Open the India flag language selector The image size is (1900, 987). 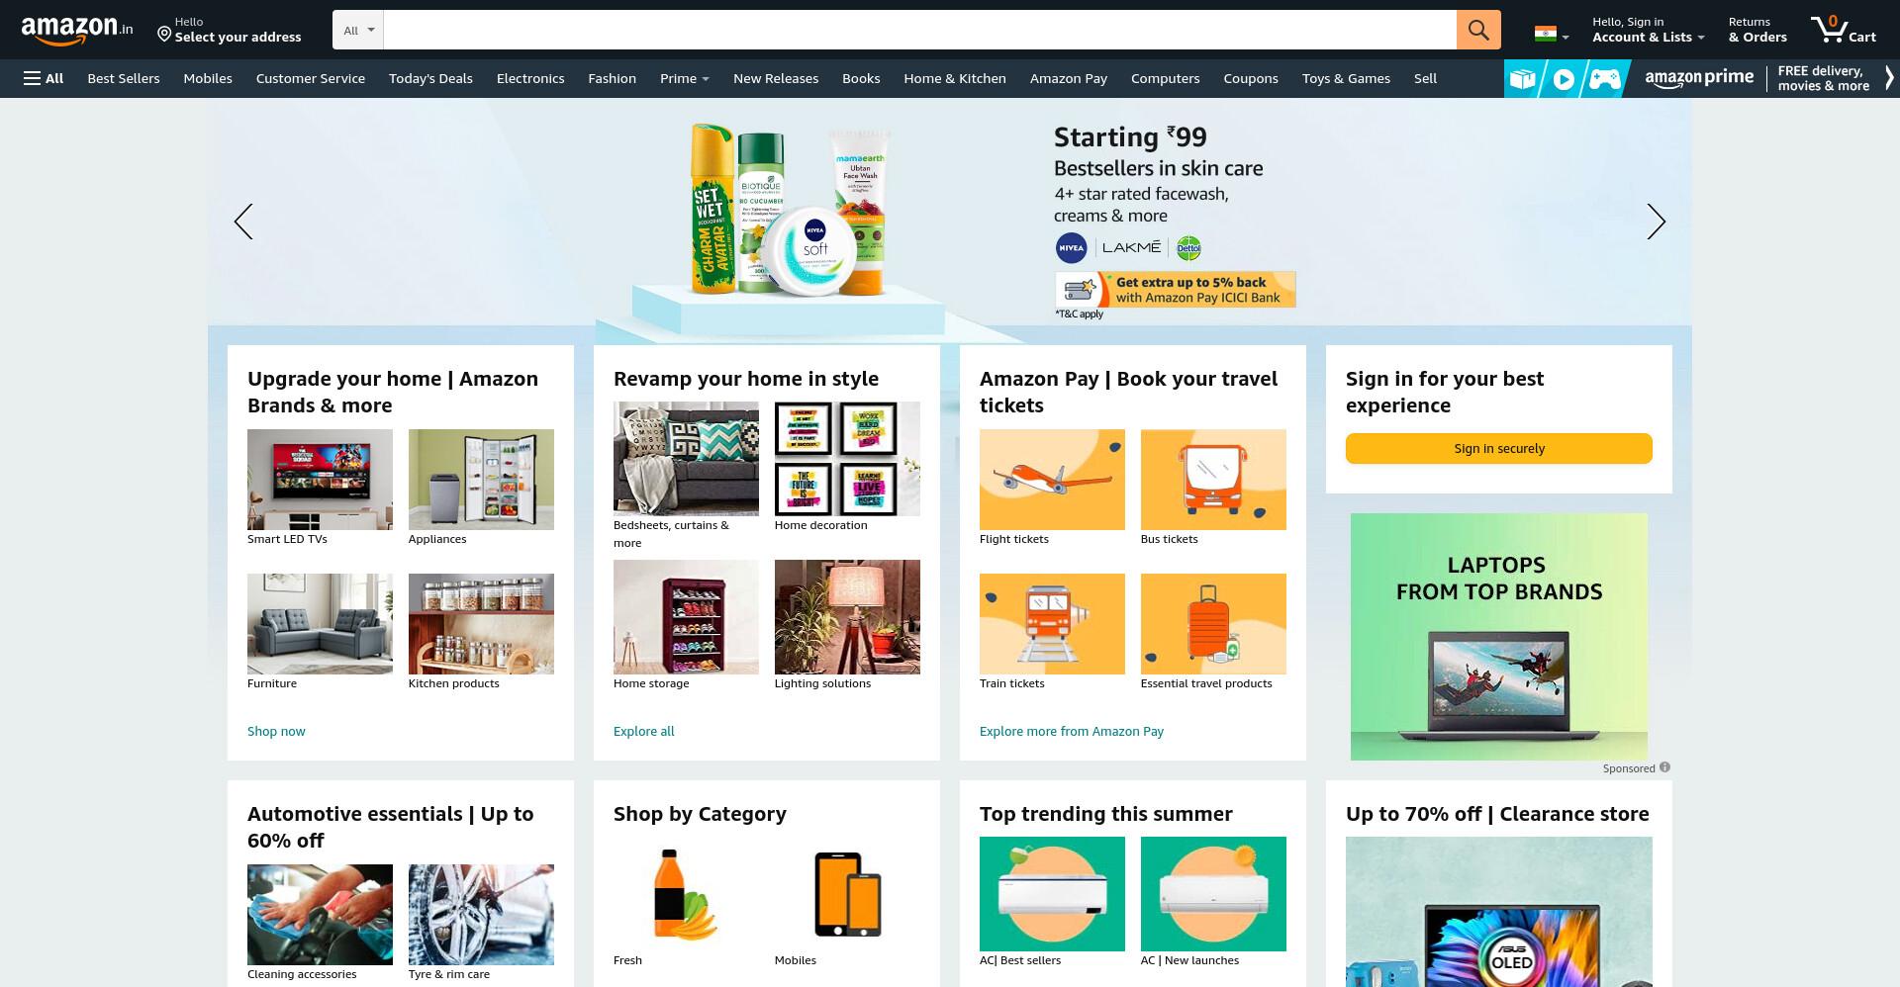click(1551, 35)
